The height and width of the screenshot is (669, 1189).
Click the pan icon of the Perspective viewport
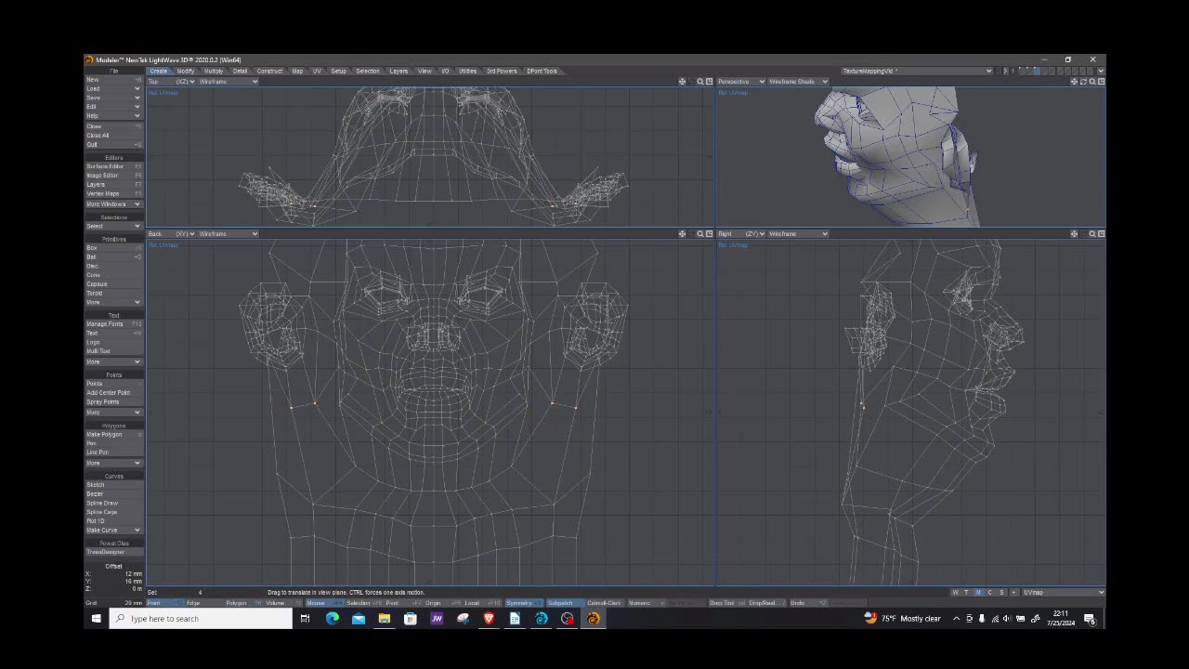pyautogui.click(x=1074, y=82)
